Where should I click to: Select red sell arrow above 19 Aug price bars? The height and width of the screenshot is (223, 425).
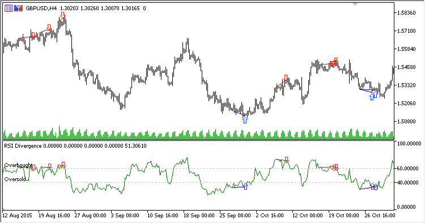click(49, 27)
